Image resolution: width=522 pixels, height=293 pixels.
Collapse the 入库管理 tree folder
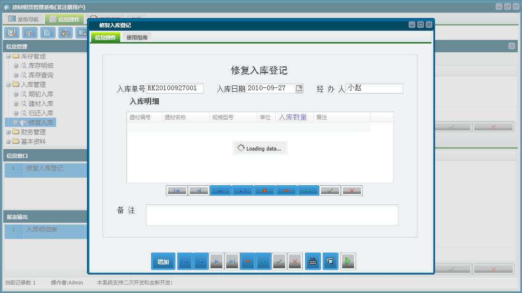(9, 85)
